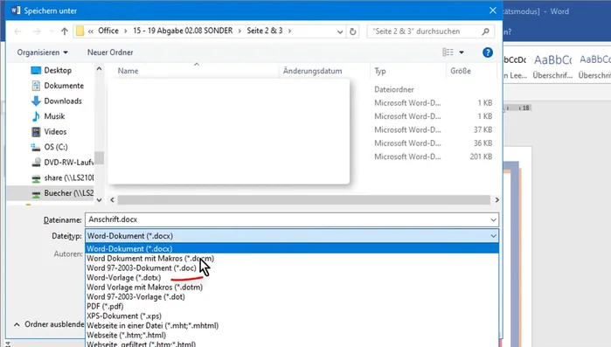This screenshot has width=611, height=347.
Task: Open Dateiname dropdown arrow
Action: pyautogui.click(x=493, y=220)
